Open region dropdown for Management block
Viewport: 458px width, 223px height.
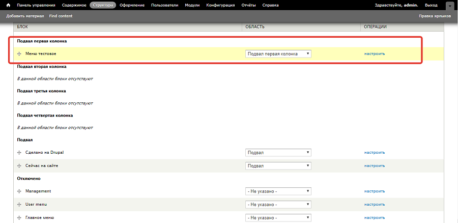(x=278, y=191)
